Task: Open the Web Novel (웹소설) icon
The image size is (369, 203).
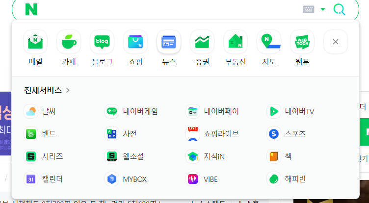Action: (x=112, y=156)
